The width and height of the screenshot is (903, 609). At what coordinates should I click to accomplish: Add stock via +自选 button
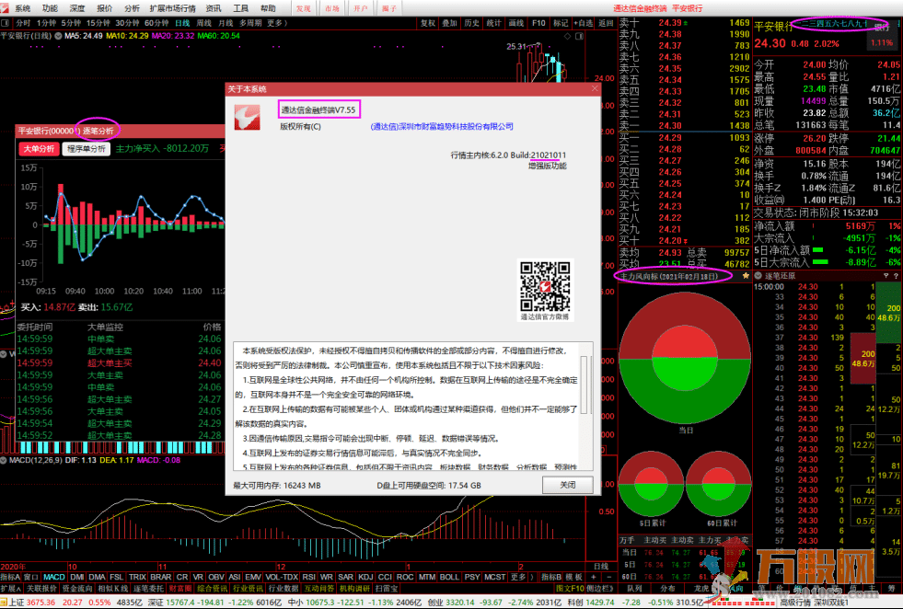coord(583,23)
